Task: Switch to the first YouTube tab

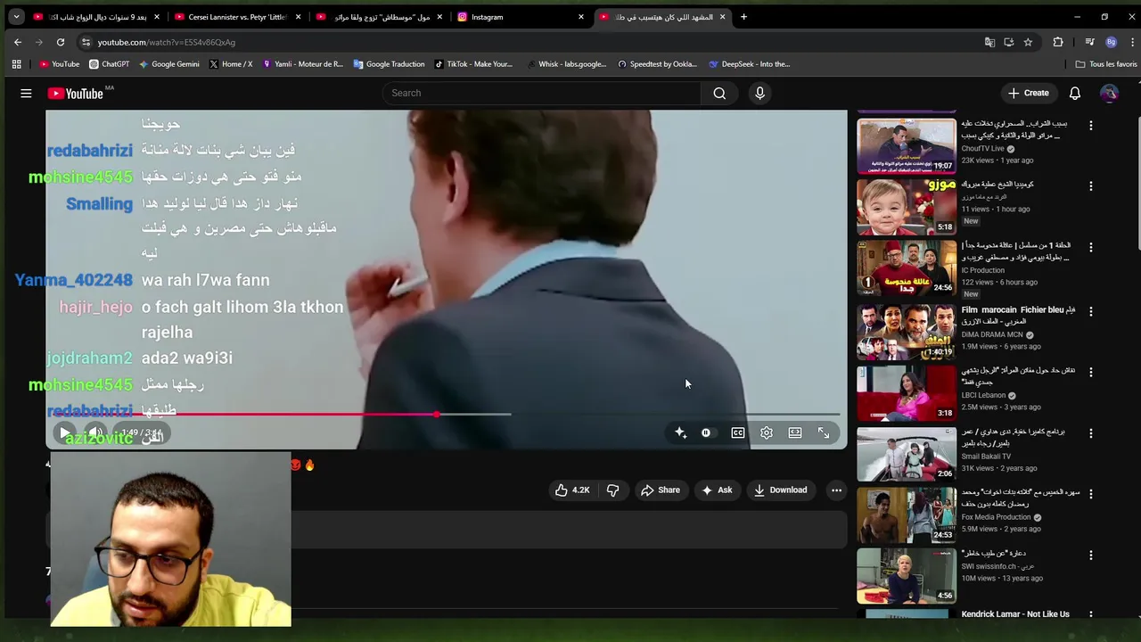Action: click(95, 17)
